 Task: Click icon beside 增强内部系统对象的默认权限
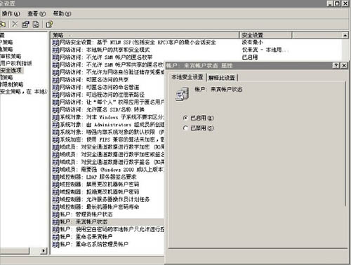click(55, 132)
